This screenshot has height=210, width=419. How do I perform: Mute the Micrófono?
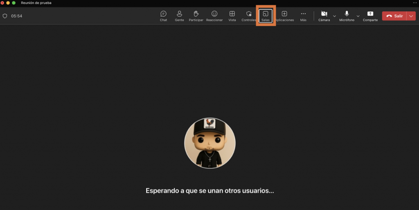(x=347, y=16)
